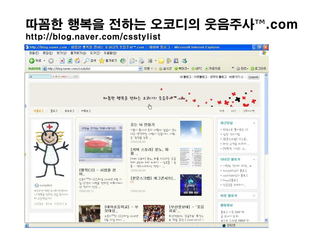Viewport: 321px width, 241px height.
Task: Collapse the 최근덧글 panel
Action: [x=254, y=123]
